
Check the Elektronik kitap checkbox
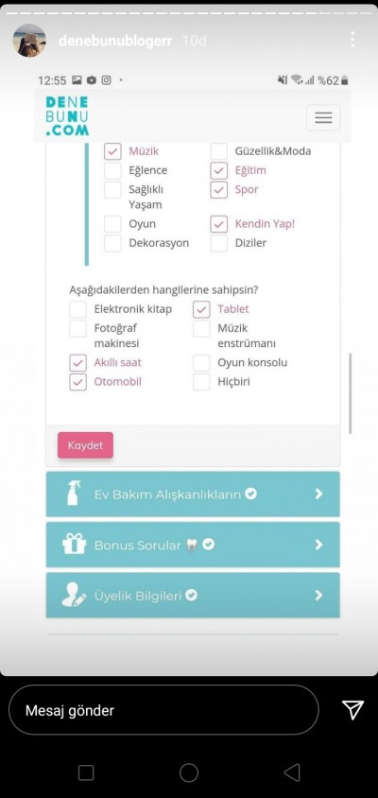point(77,309)
